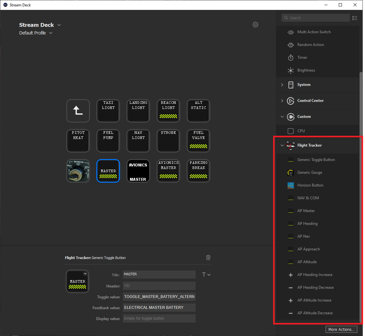Select the NAV LIGHT key
Image resolution: width=365 pixels, height=336 pixels.
pyautogui.click(x=138, y=141)
